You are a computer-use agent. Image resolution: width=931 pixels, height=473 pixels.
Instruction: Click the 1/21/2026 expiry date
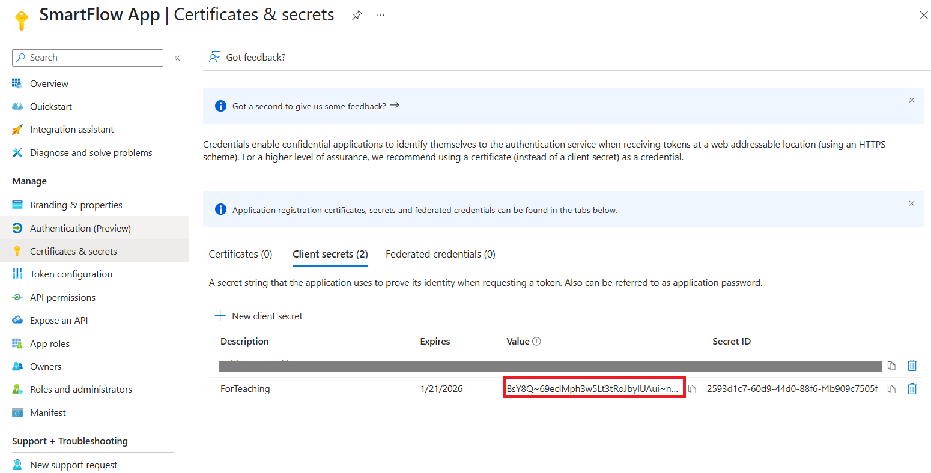[441, 388]
